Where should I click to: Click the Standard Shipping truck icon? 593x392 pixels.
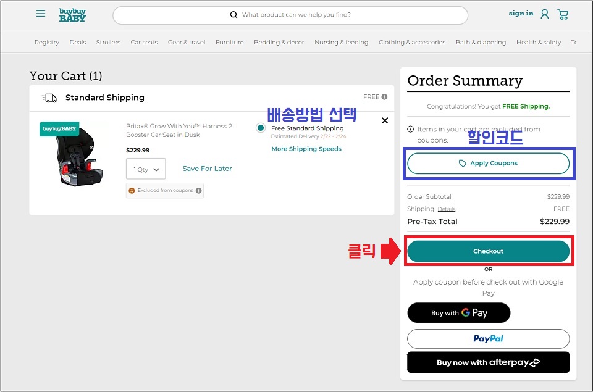coord(49,98)
